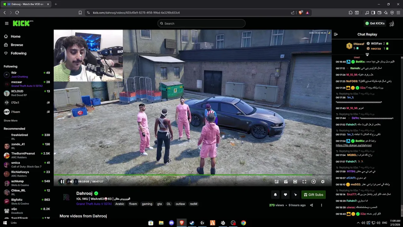
Task: Open playback speed control
Action: [x=313, y=182]
